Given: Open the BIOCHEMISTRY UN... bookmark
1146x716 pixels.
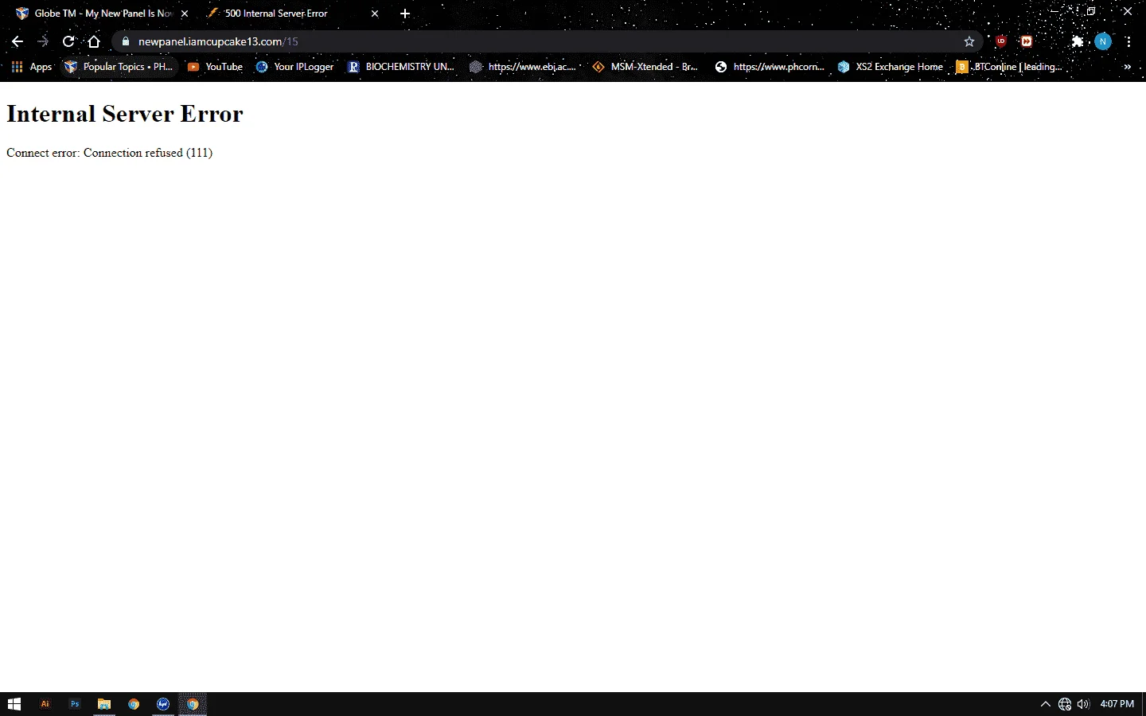Looking at the screenshot, I should point(401,67).
